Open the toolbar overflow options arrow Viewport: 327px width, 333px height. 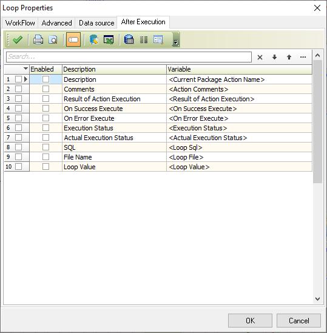(176, 42)
